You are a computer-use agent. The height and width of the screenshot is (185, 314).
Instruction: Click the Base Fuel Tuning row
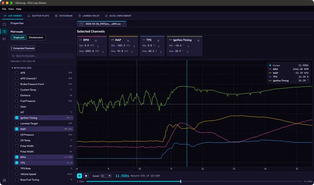click(44, 180)
